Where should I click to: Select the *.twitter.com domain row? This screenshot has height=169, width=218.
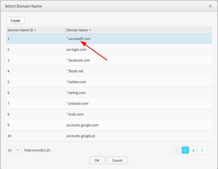coord(76,82)
